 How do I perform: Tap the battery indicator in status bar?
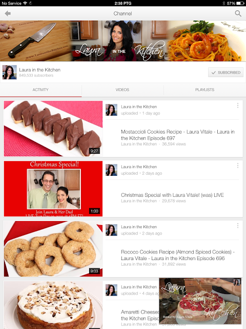click(240, 3)
